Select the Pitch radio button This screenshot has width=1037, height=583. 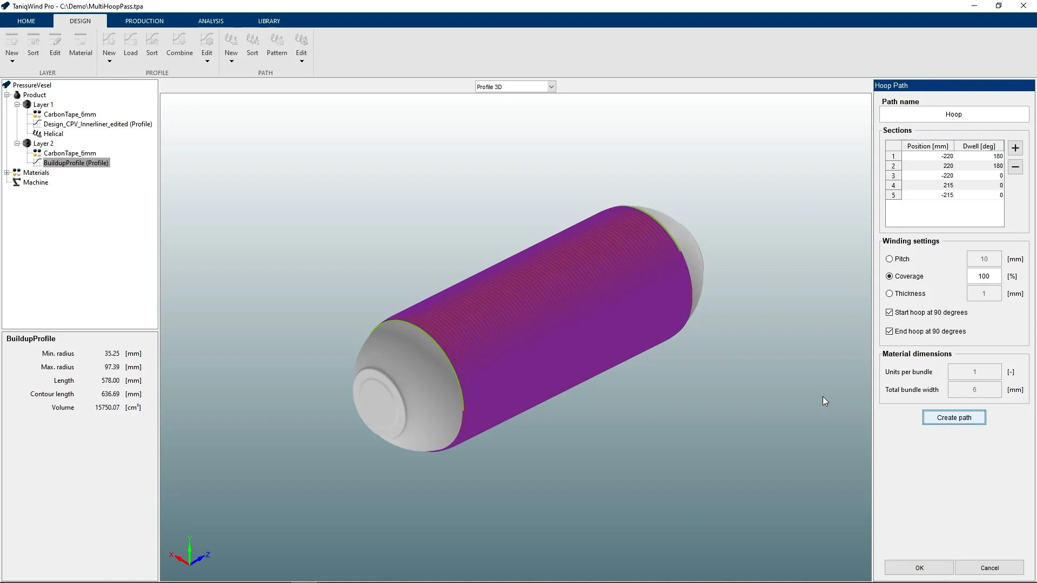point(889,259)
